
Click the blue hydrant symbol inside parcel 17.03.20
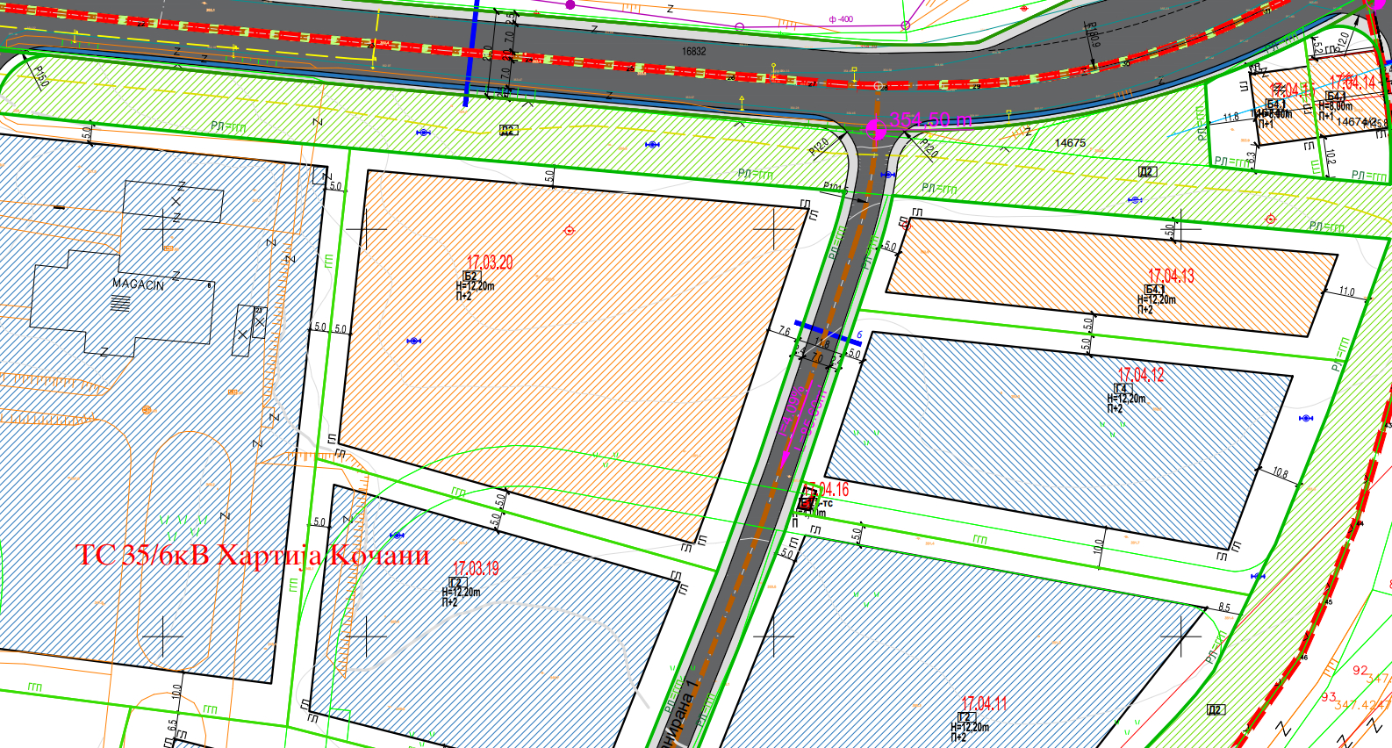pos(413,341)
